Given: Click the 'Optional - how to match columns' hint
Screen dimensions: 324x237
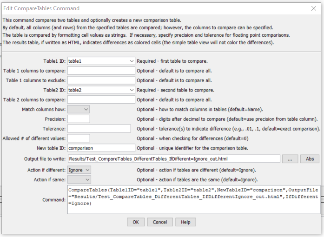Looking at the screenshot, I should (200, 109).
